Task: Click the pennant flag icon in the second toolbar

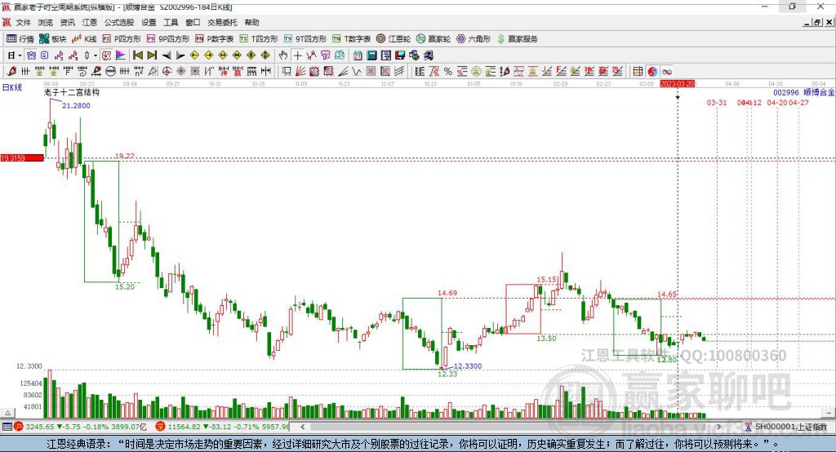Action: tap(121, 55)
